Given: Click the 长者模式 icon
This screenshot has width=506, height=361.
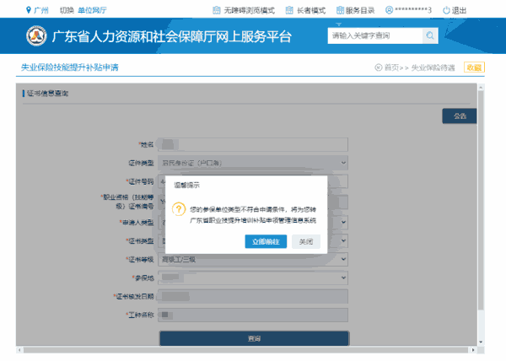Looking at the screenshot, I should click(289, 10).
